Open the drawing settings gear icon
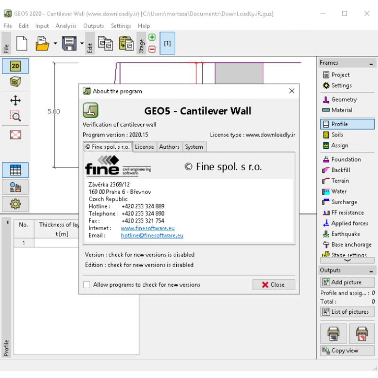 16,204
